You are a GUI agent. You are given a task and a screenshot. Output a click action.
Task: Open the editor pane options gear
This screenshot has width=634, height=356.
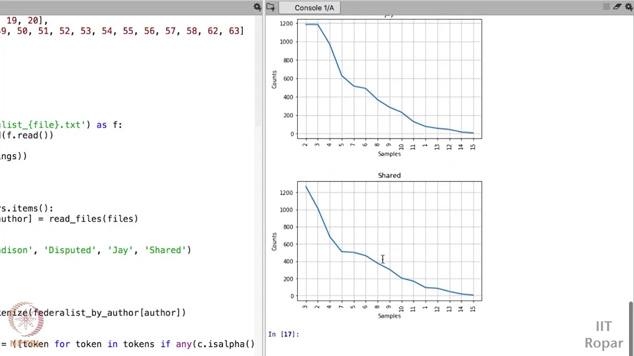pos(257,7)
